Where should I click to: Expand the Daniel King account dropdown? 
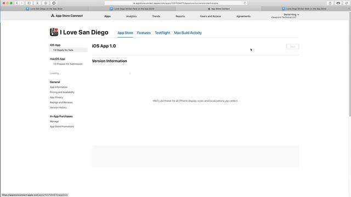(291, 15)
